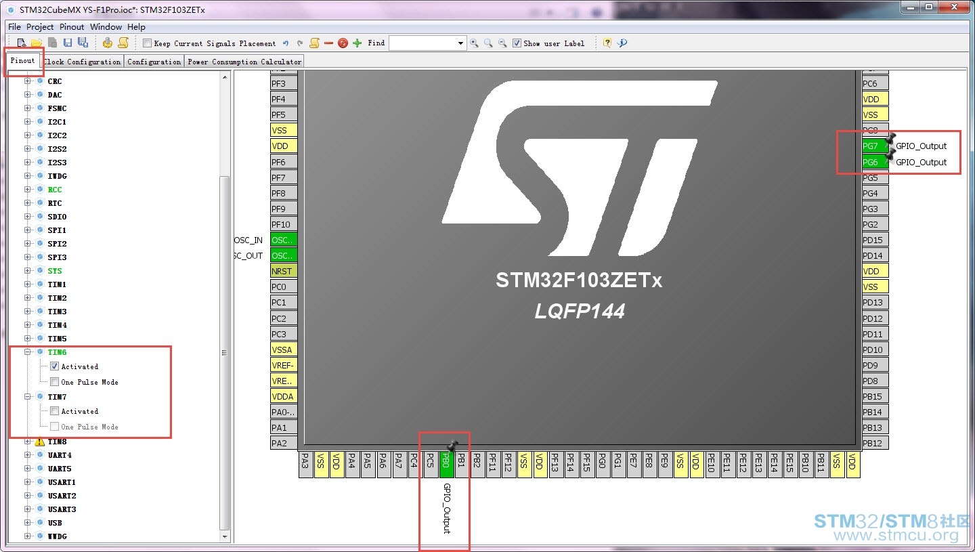Generate code with the gear toolbar icon
Screen dimensions: 975x552
108,43
